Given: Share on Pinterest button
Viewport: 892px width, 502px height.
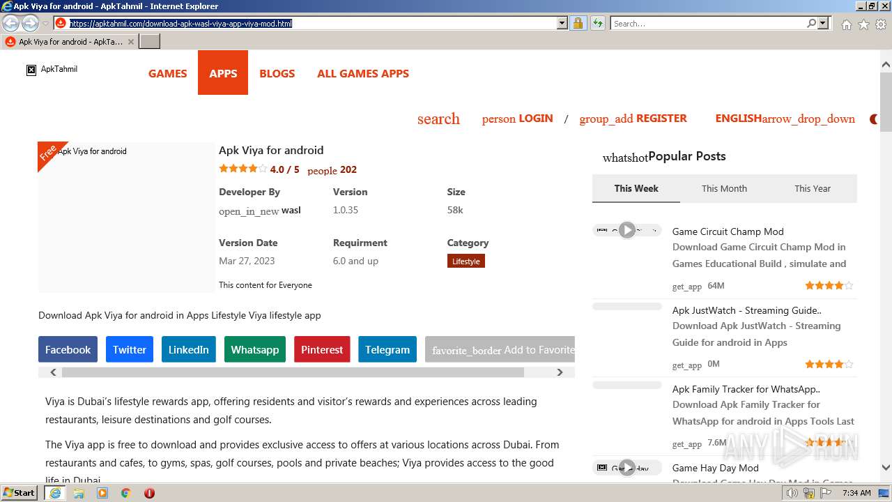Looking at the screenshot, I should coord(322,349).
